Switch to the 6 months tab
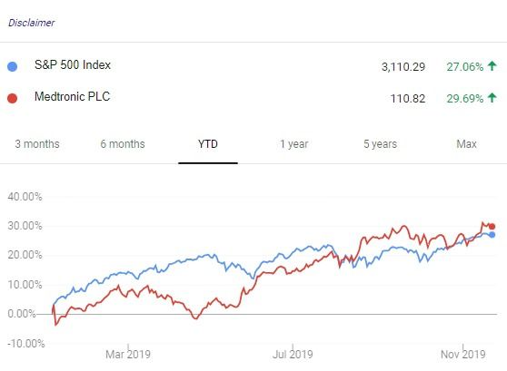Viewport: 507px width, 371px height. pyautogui.click(x=123, y=144)
